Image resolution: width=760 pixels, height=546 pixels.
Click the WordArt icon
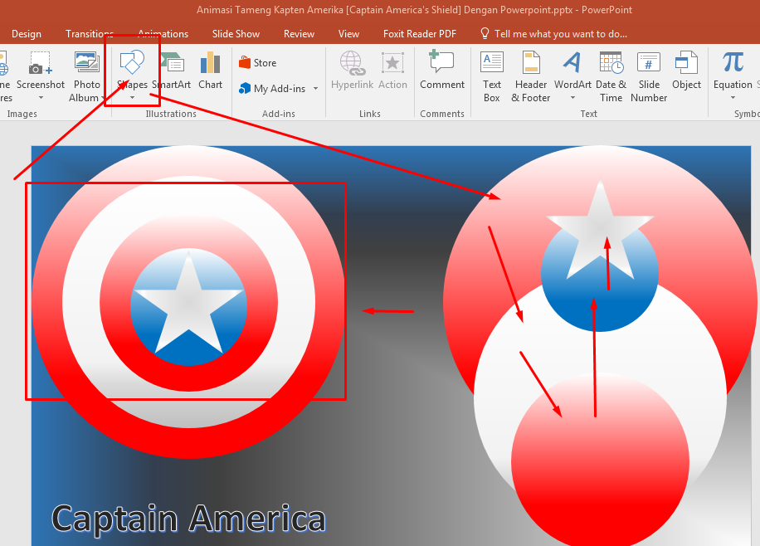coord(572,63)
